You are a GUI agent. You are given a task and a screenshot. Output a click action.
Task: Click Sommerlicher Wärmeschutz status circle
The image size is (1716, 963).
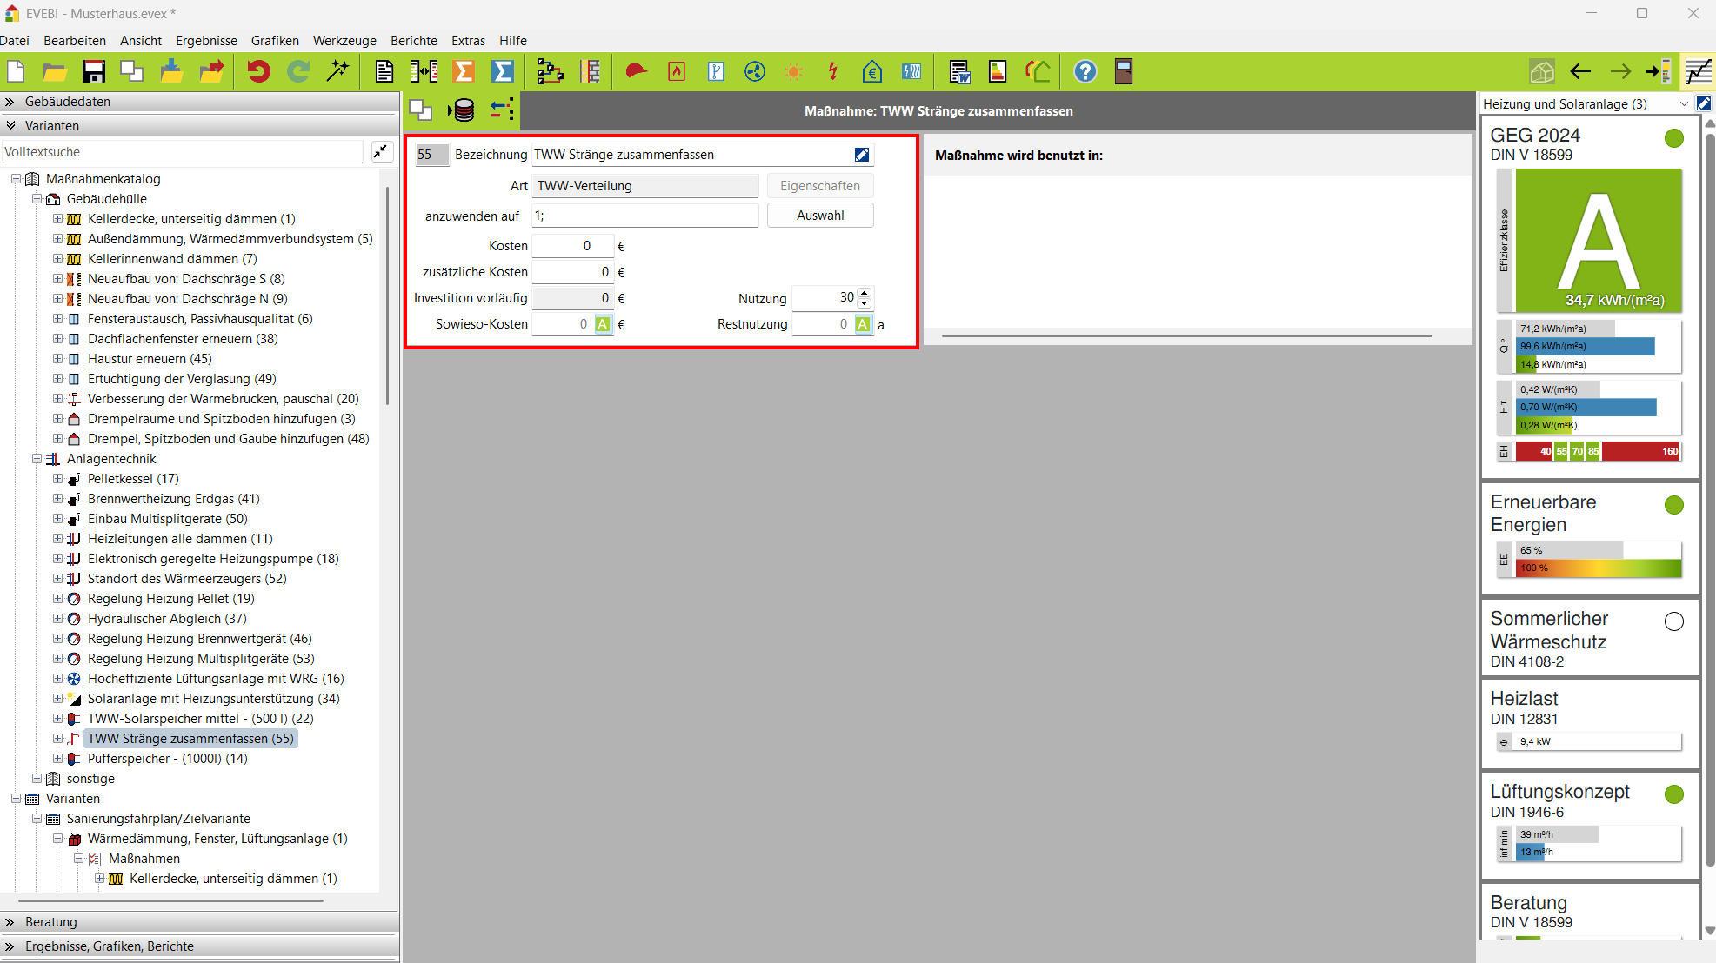coord(1673,621)
